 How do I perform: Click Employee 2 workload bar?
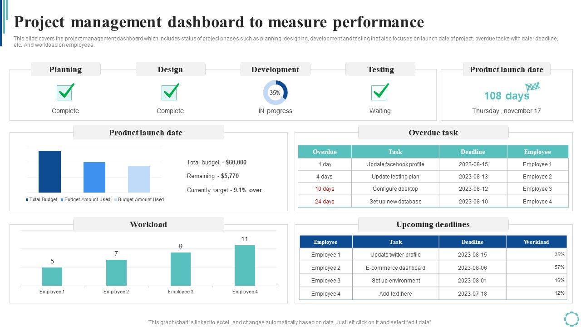pyautogui.click(x=116, y=272)
